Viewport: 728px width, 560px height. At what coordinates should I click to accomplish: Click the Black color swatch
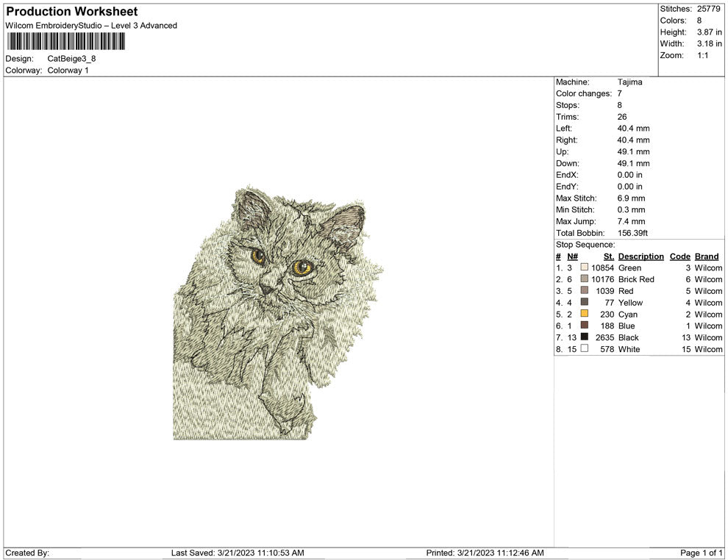pos(585,337)
